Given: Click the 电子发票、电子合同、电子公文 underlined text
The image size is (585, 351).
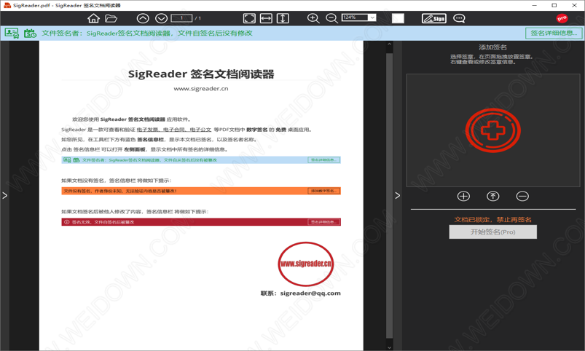Looking at the screenshot, I should point(174,130).
